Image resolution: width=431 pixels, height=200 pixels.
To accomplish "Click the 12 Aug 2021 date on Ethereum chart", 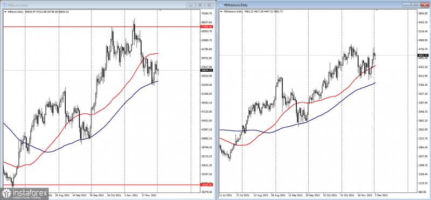I will click(x=262, y=195).
